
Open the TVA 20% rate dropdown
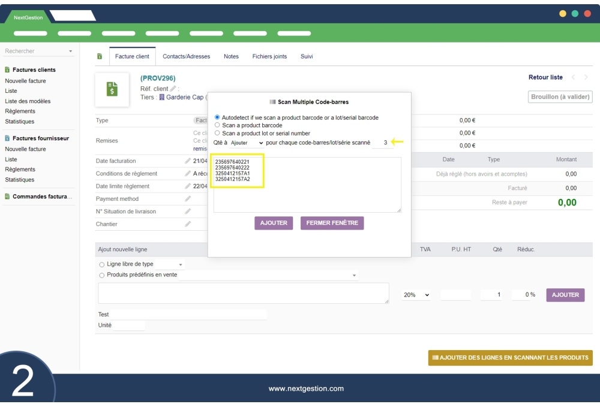click(416, 295)
